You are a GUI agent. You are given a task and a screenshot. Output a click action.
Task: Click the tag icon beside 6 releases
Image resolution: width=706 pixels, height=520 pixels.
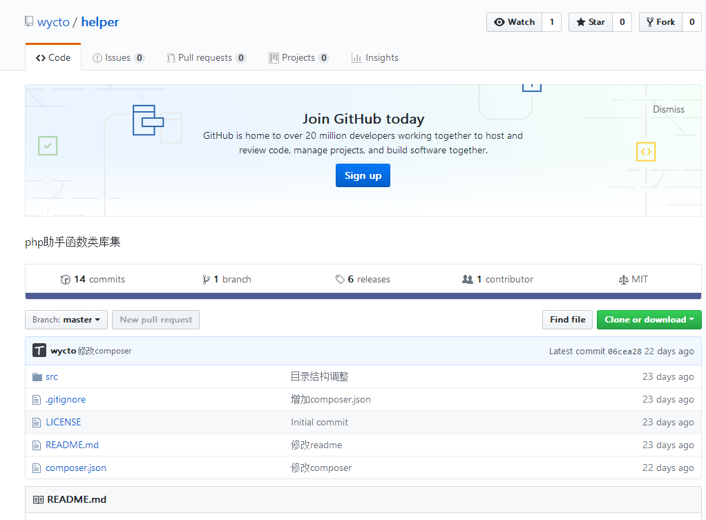340,280
